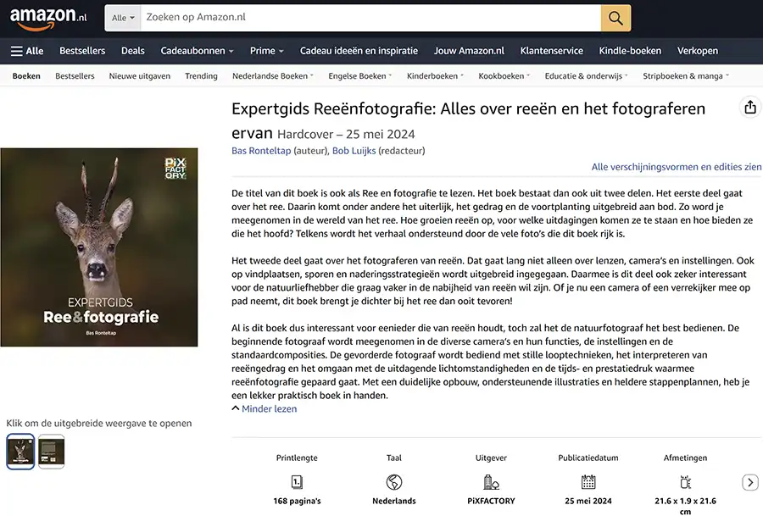
Task: Select the second back-cover thumbnail
Action: click(x=51, y=451)
